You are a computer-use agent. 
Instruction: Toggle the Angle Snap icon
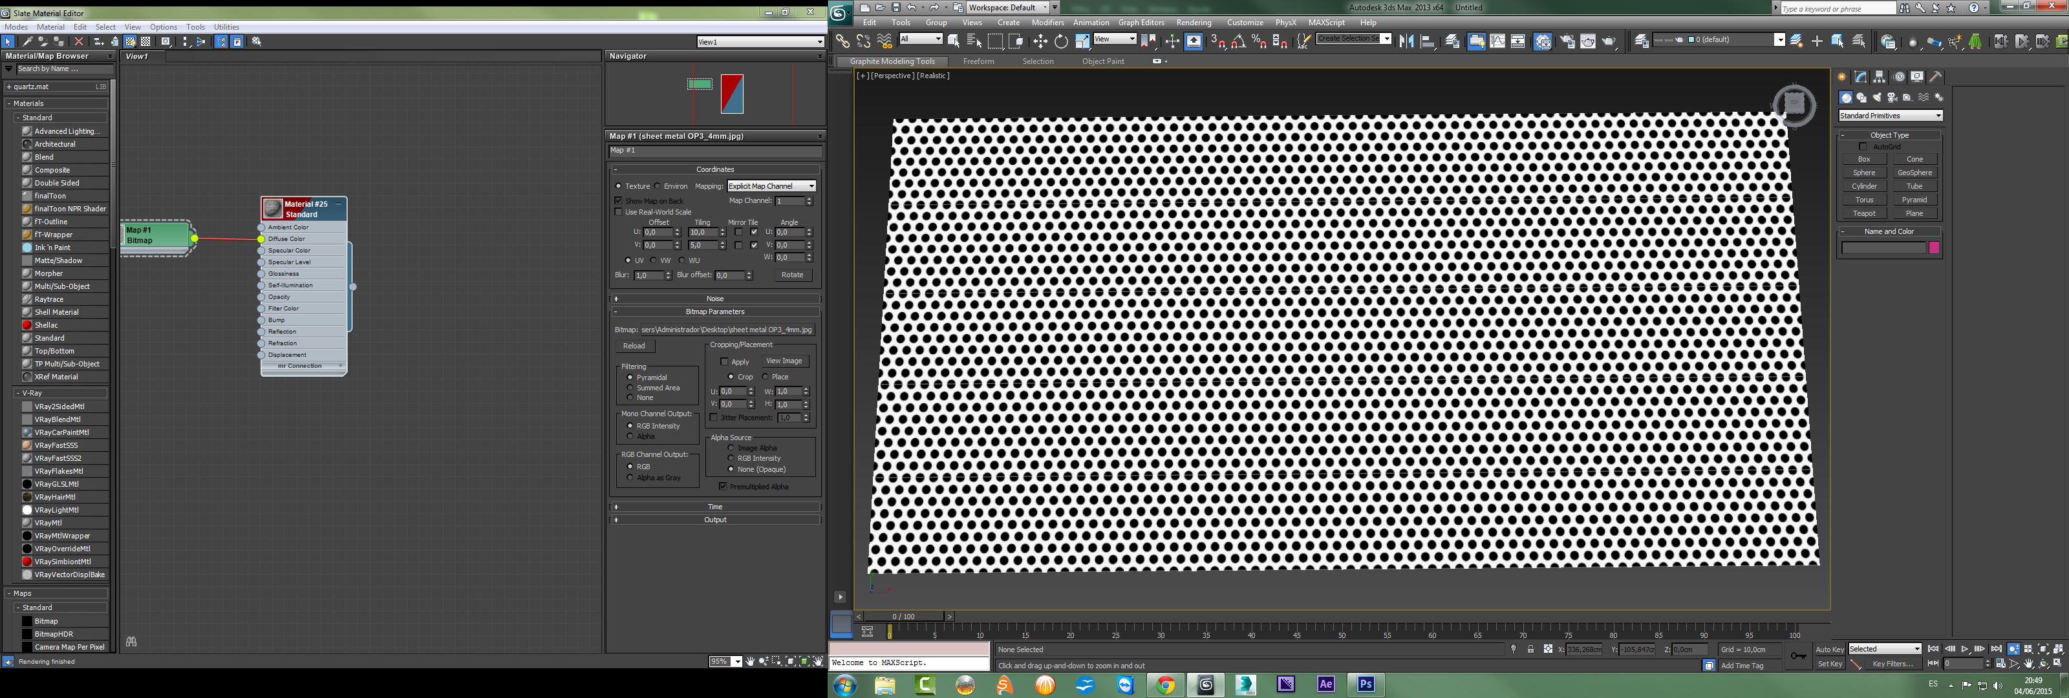(x=1239, y=41)
